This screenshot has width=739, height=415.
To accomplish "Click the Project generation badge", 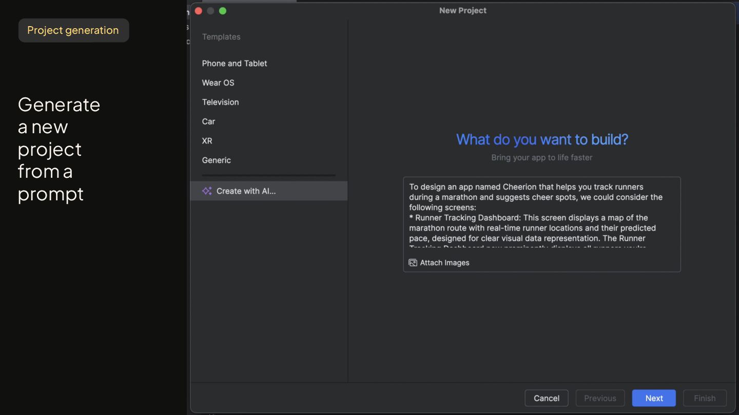I will pos(73,30).
